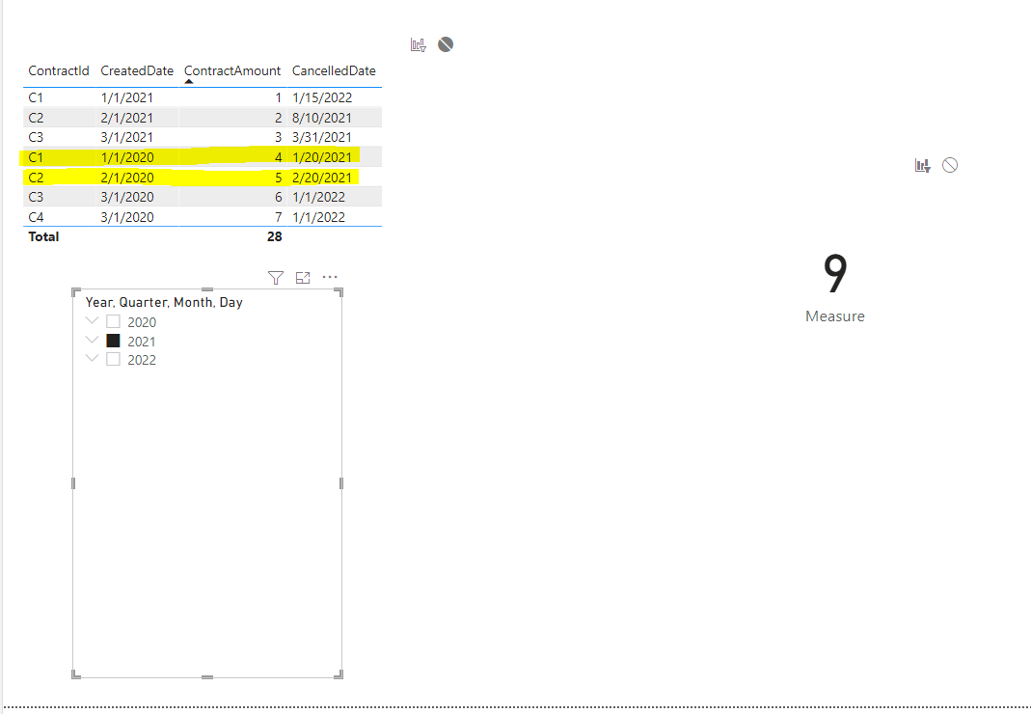Click the highlighted CreatedDate cell 2/1/2020
Image resolution: width=1031 pixels, height=714 pixels.
click(127, 178)
